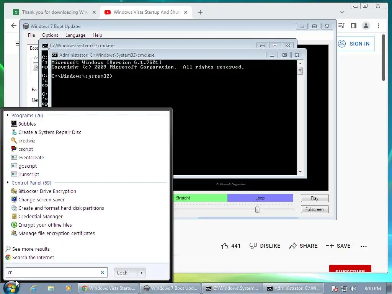Launch Credential Manager

point(37,217)
